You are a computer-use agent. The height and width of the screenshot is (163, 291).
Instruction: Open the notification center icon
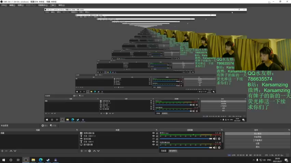point(286,160)
